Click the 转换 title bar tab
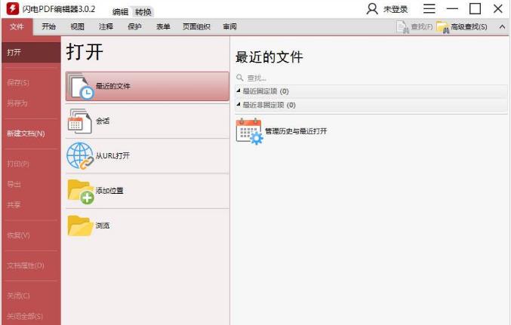The height and width of the screenshot is (325, 511). (x=143, y=12)
